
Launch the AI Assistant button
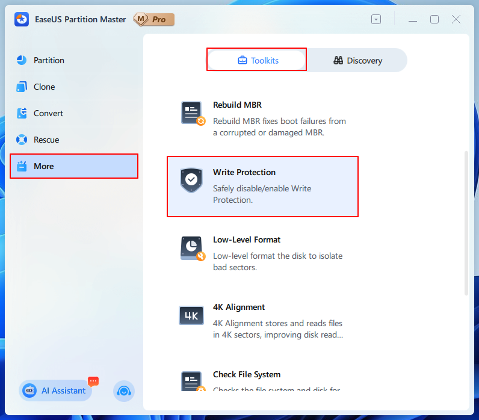[x=56, y=391]
